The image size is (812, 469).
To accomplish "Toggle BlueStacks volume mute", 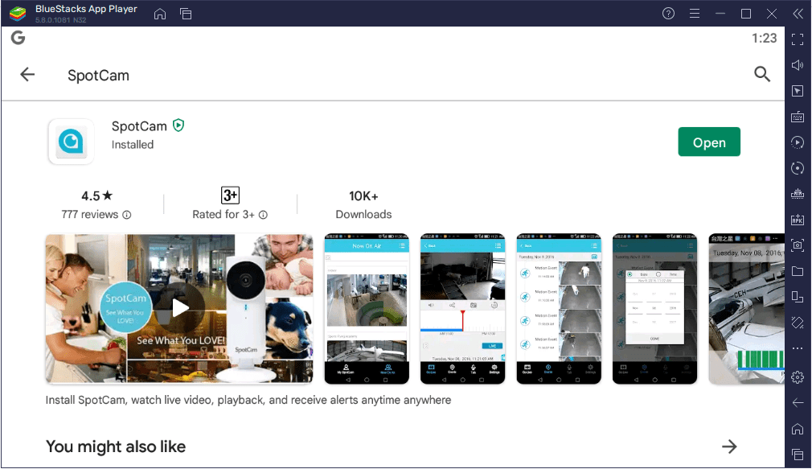I will coord(798,64).
